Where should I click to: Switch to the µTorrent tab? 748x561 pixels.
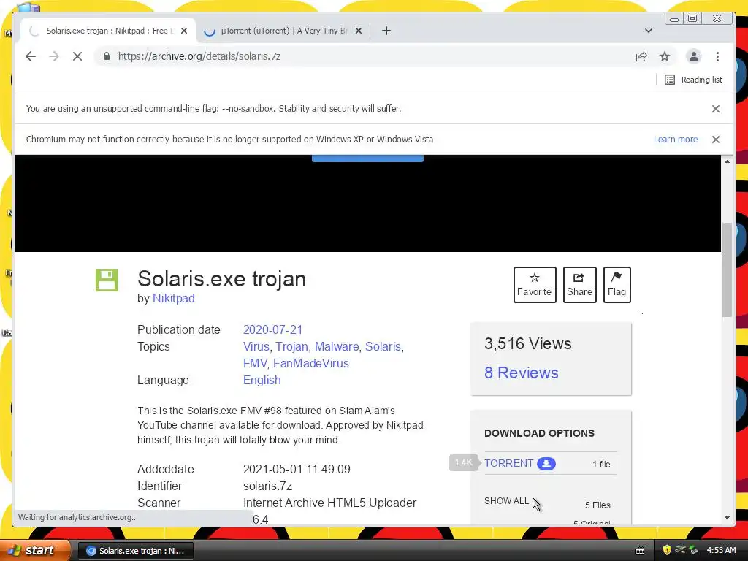click(284, 31)
